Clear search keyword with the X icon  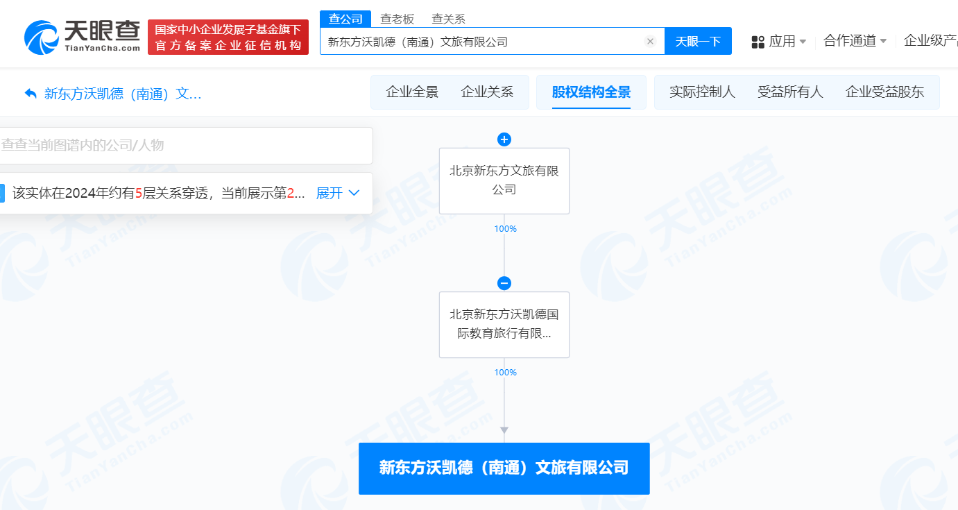tap(650, 41)
